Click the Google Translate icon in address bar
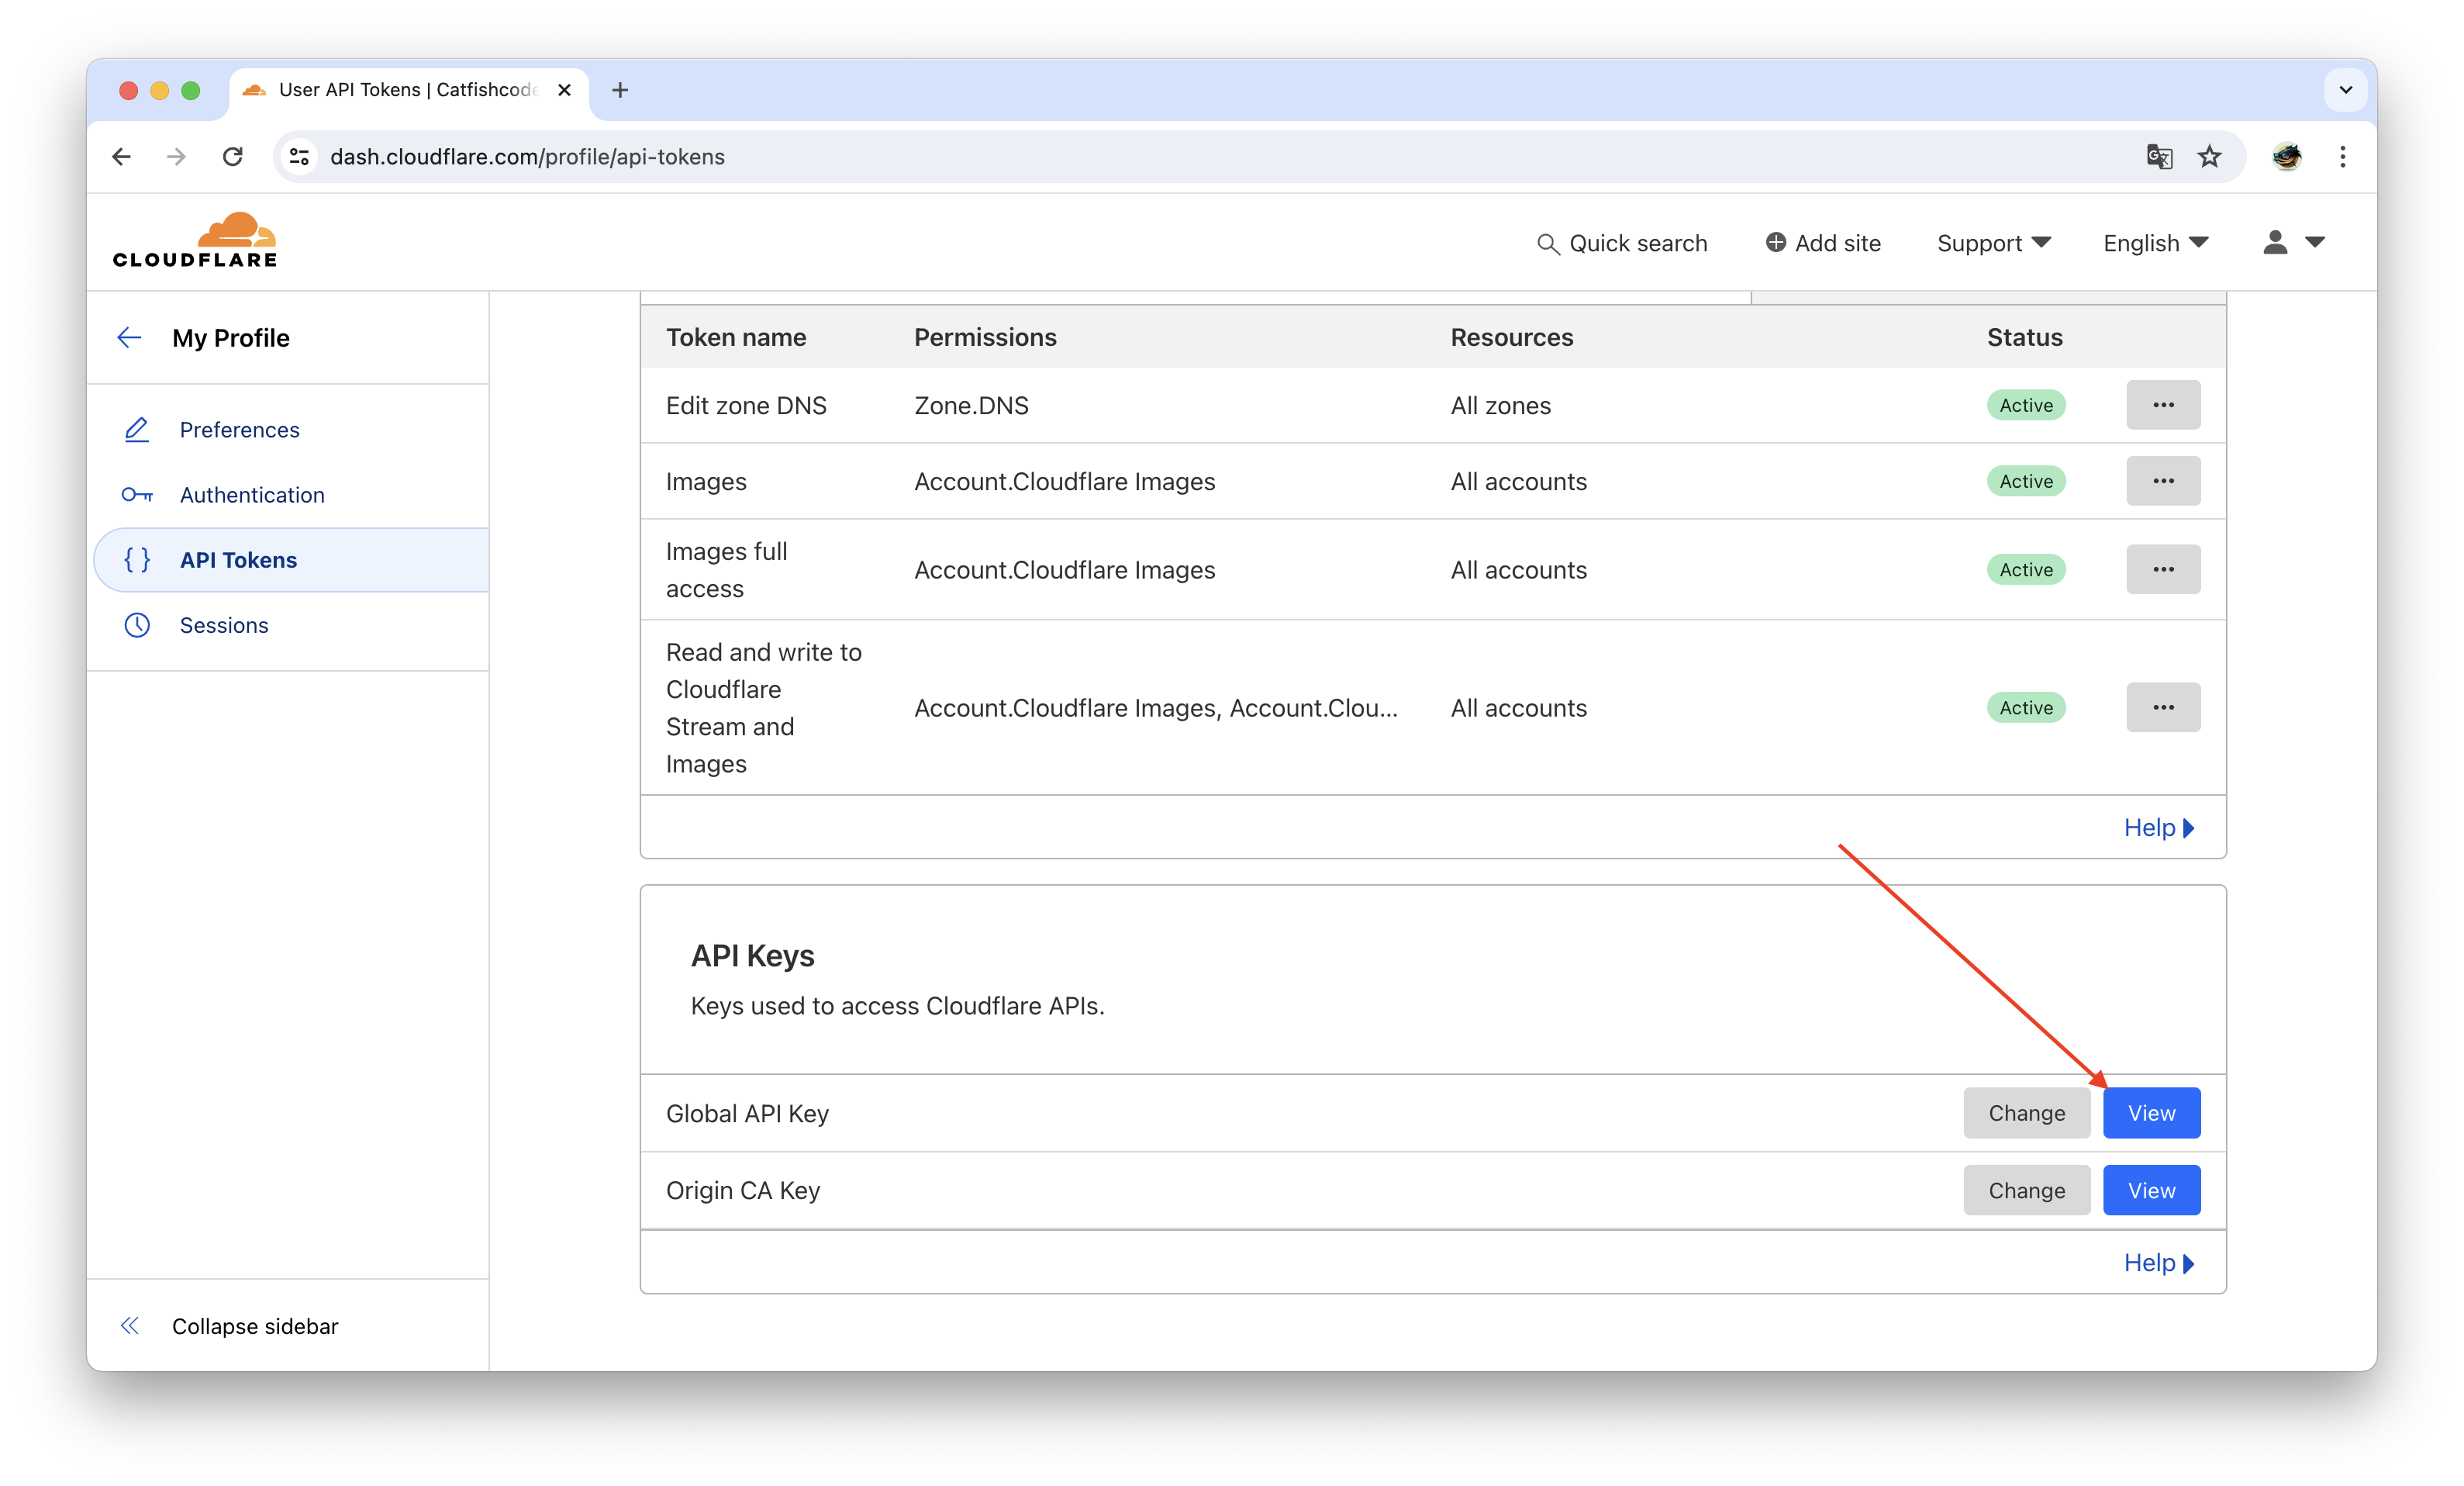2464x1486 pixels. click(x=2159, y=157)
